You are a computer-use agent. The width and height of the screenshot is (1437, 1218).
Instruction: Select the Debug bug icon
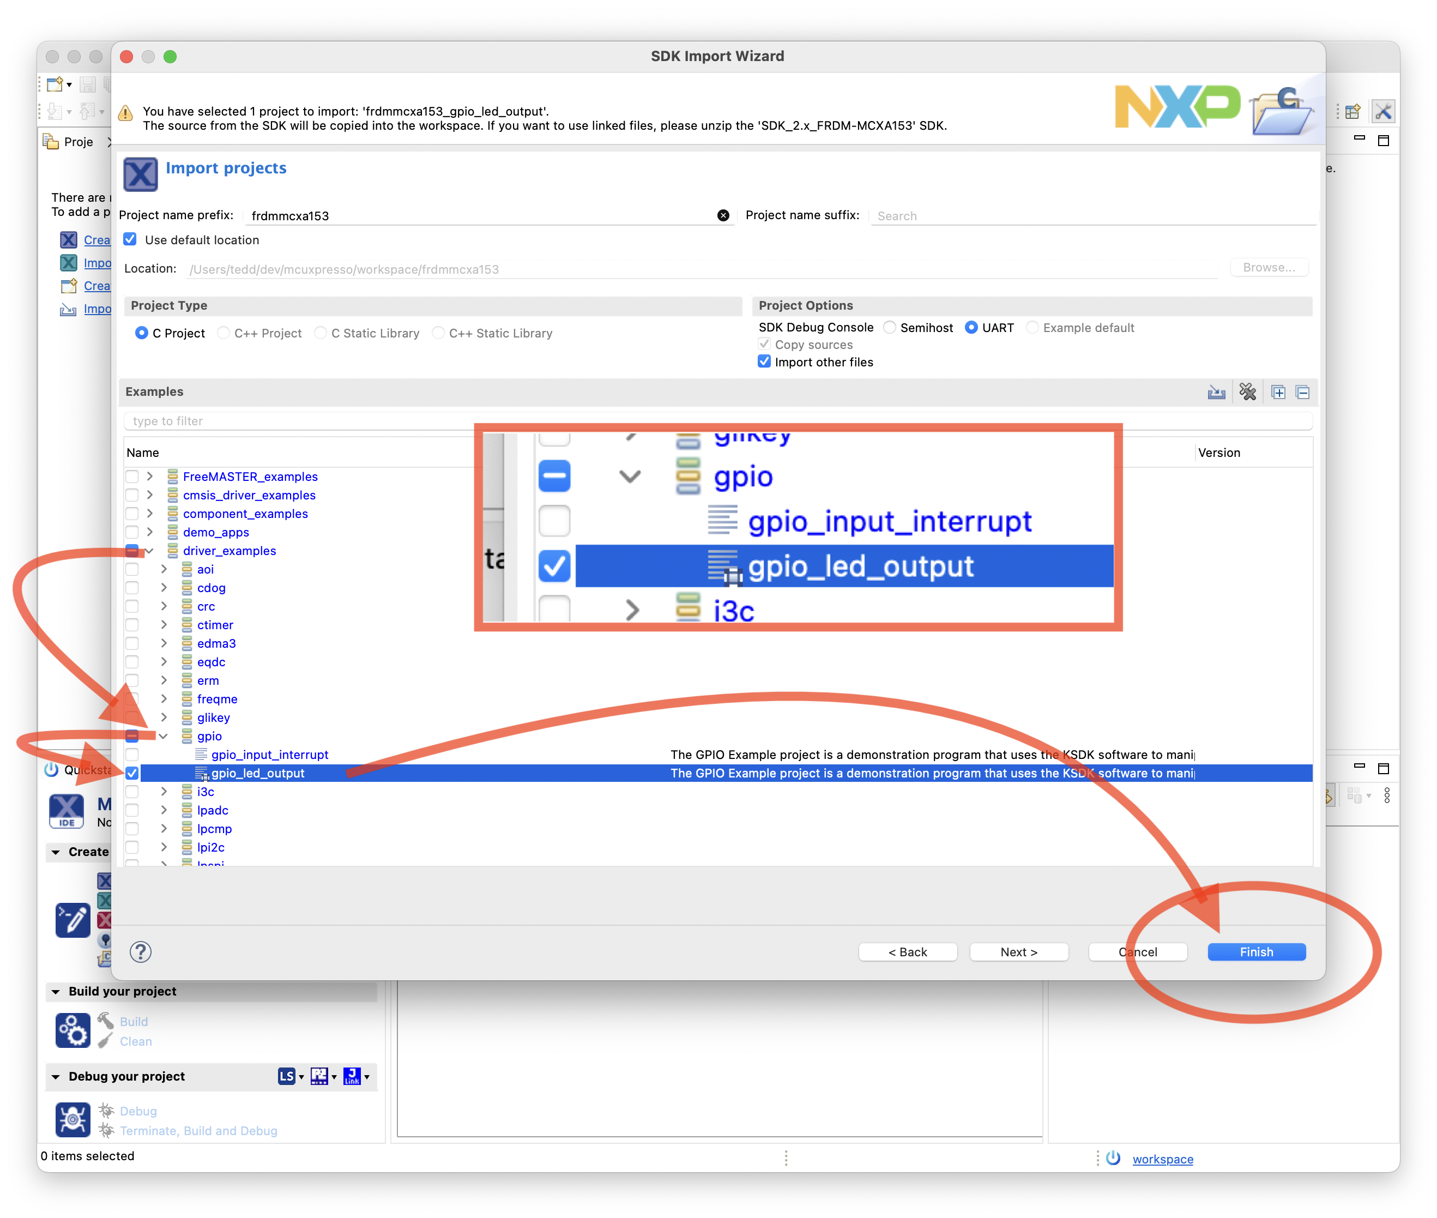pos(107,1111)
